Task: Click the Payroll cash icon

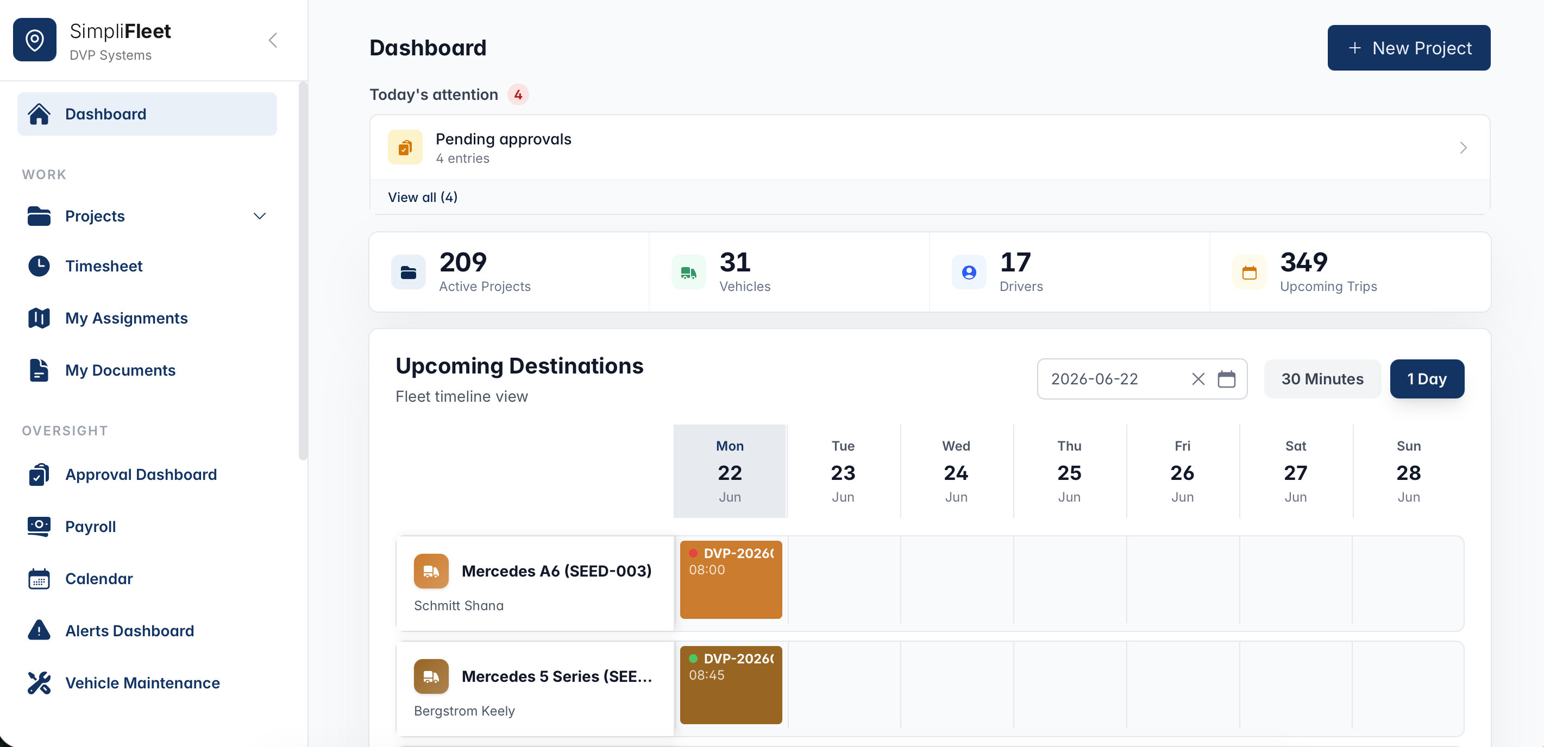Action: [x=39, y=527]
